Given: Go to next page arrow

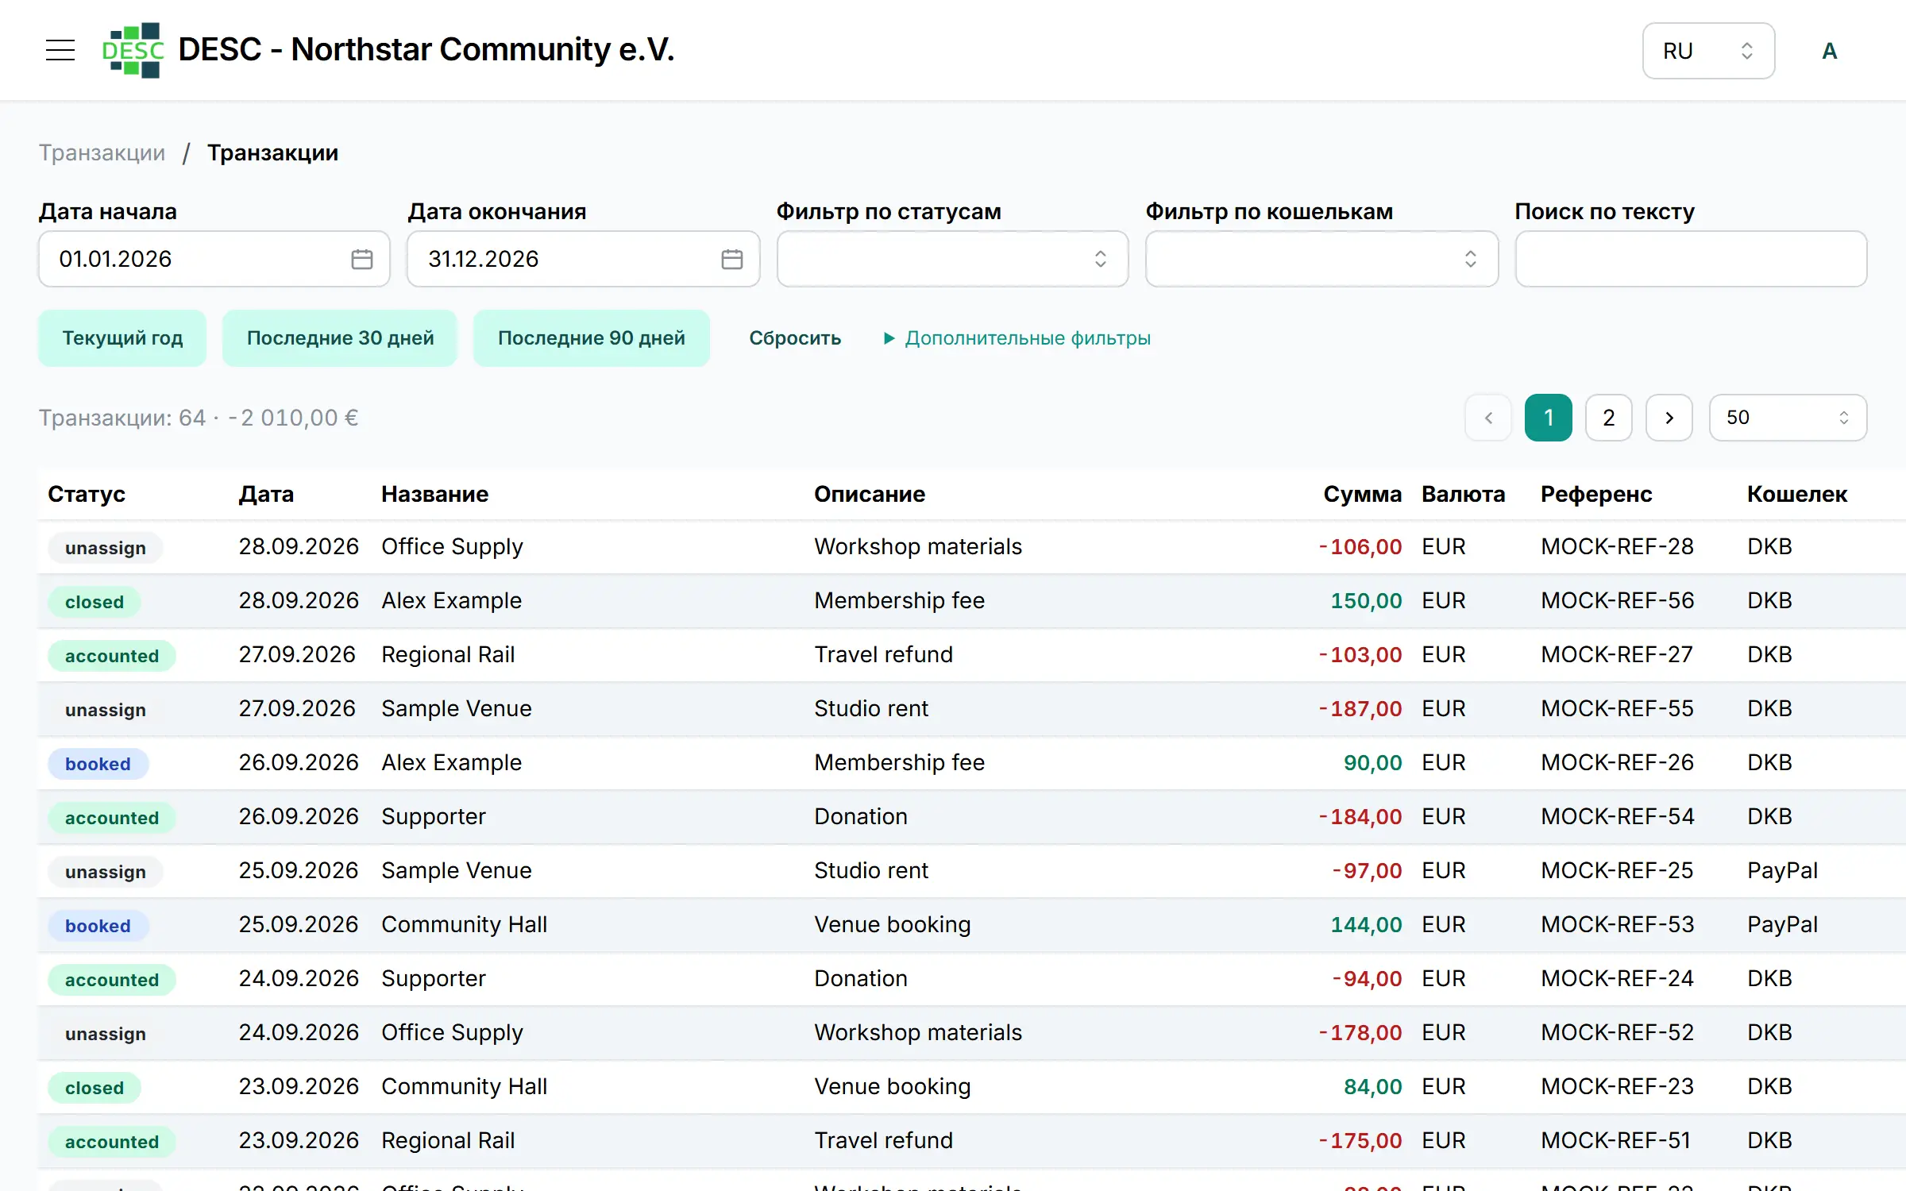Looking at the screenshot, I should pyautogui.click(x=1669, y=418).
